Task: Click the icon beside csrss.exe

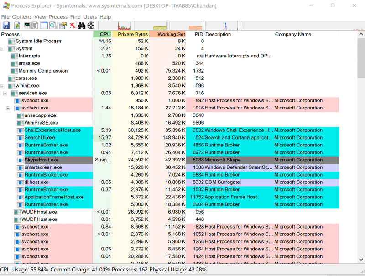Action: coord(11,78)
